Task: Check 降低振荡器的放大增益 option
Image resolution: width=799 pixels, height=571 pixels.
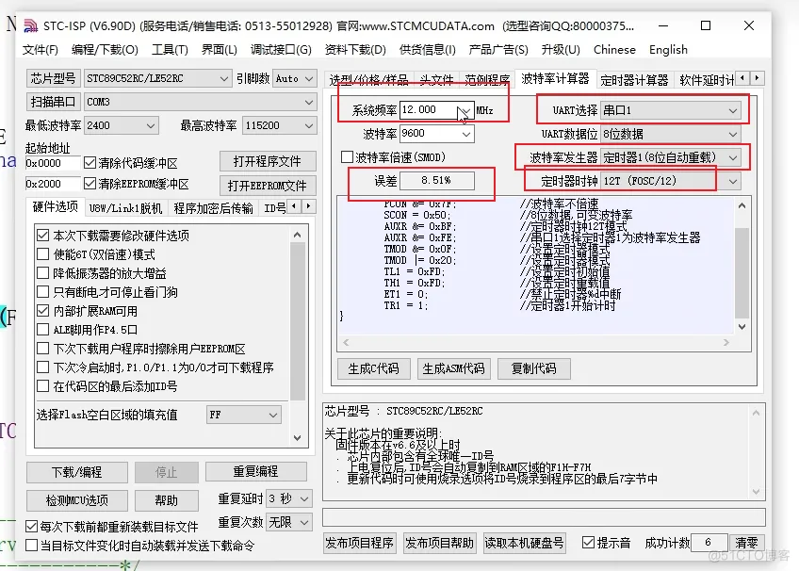Action: pyautogui.click(x=42, y=273)
